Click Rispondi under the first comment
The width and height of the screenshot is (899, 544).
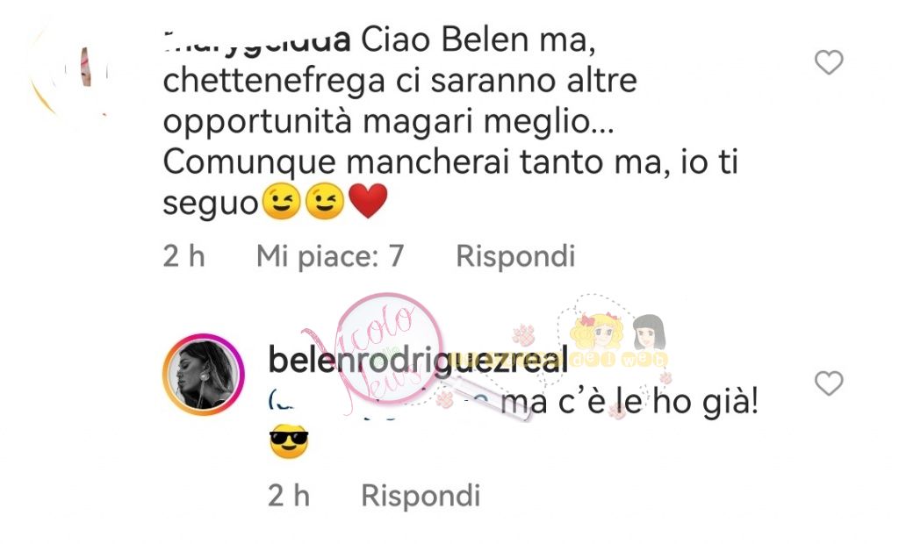coord(515,255)
